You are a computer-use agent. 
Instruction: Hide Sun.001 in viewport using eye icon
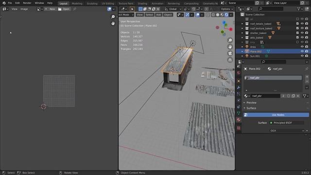[x=302, y=56]
